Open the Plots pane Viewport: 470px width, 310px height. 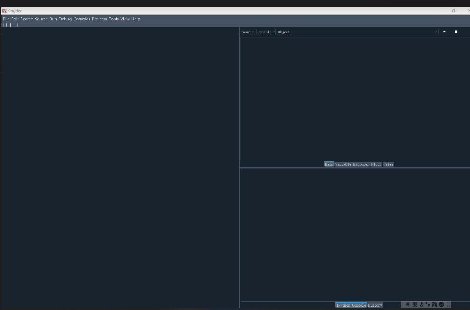[x=376, y=164]
